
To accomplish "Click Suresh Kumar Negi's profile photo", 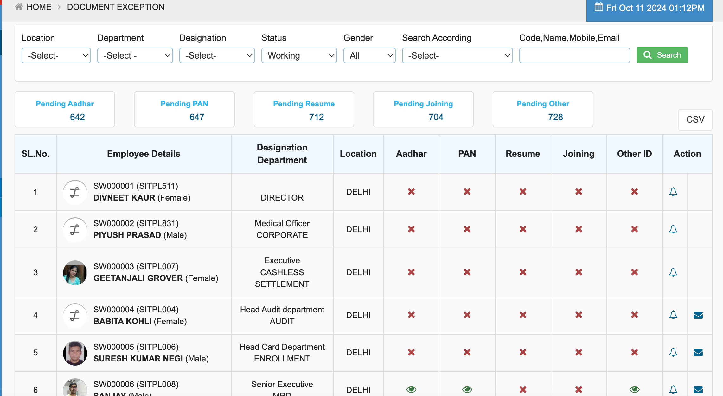I will [75, 353].
